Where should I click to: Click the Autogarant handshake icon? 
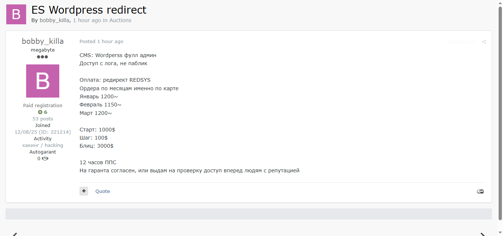coord(45,159)
